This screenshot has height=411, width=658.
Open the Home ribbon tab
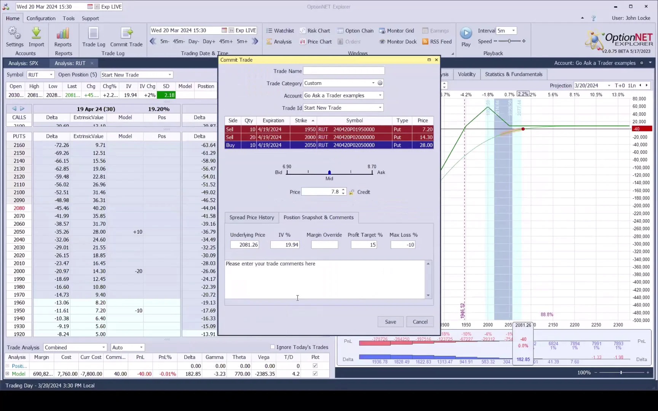tap(13, 18)
